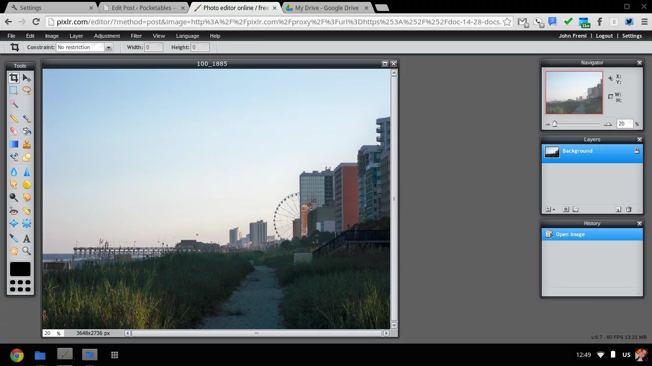Pick the Clone stamp tool

[x=27, y=144]
